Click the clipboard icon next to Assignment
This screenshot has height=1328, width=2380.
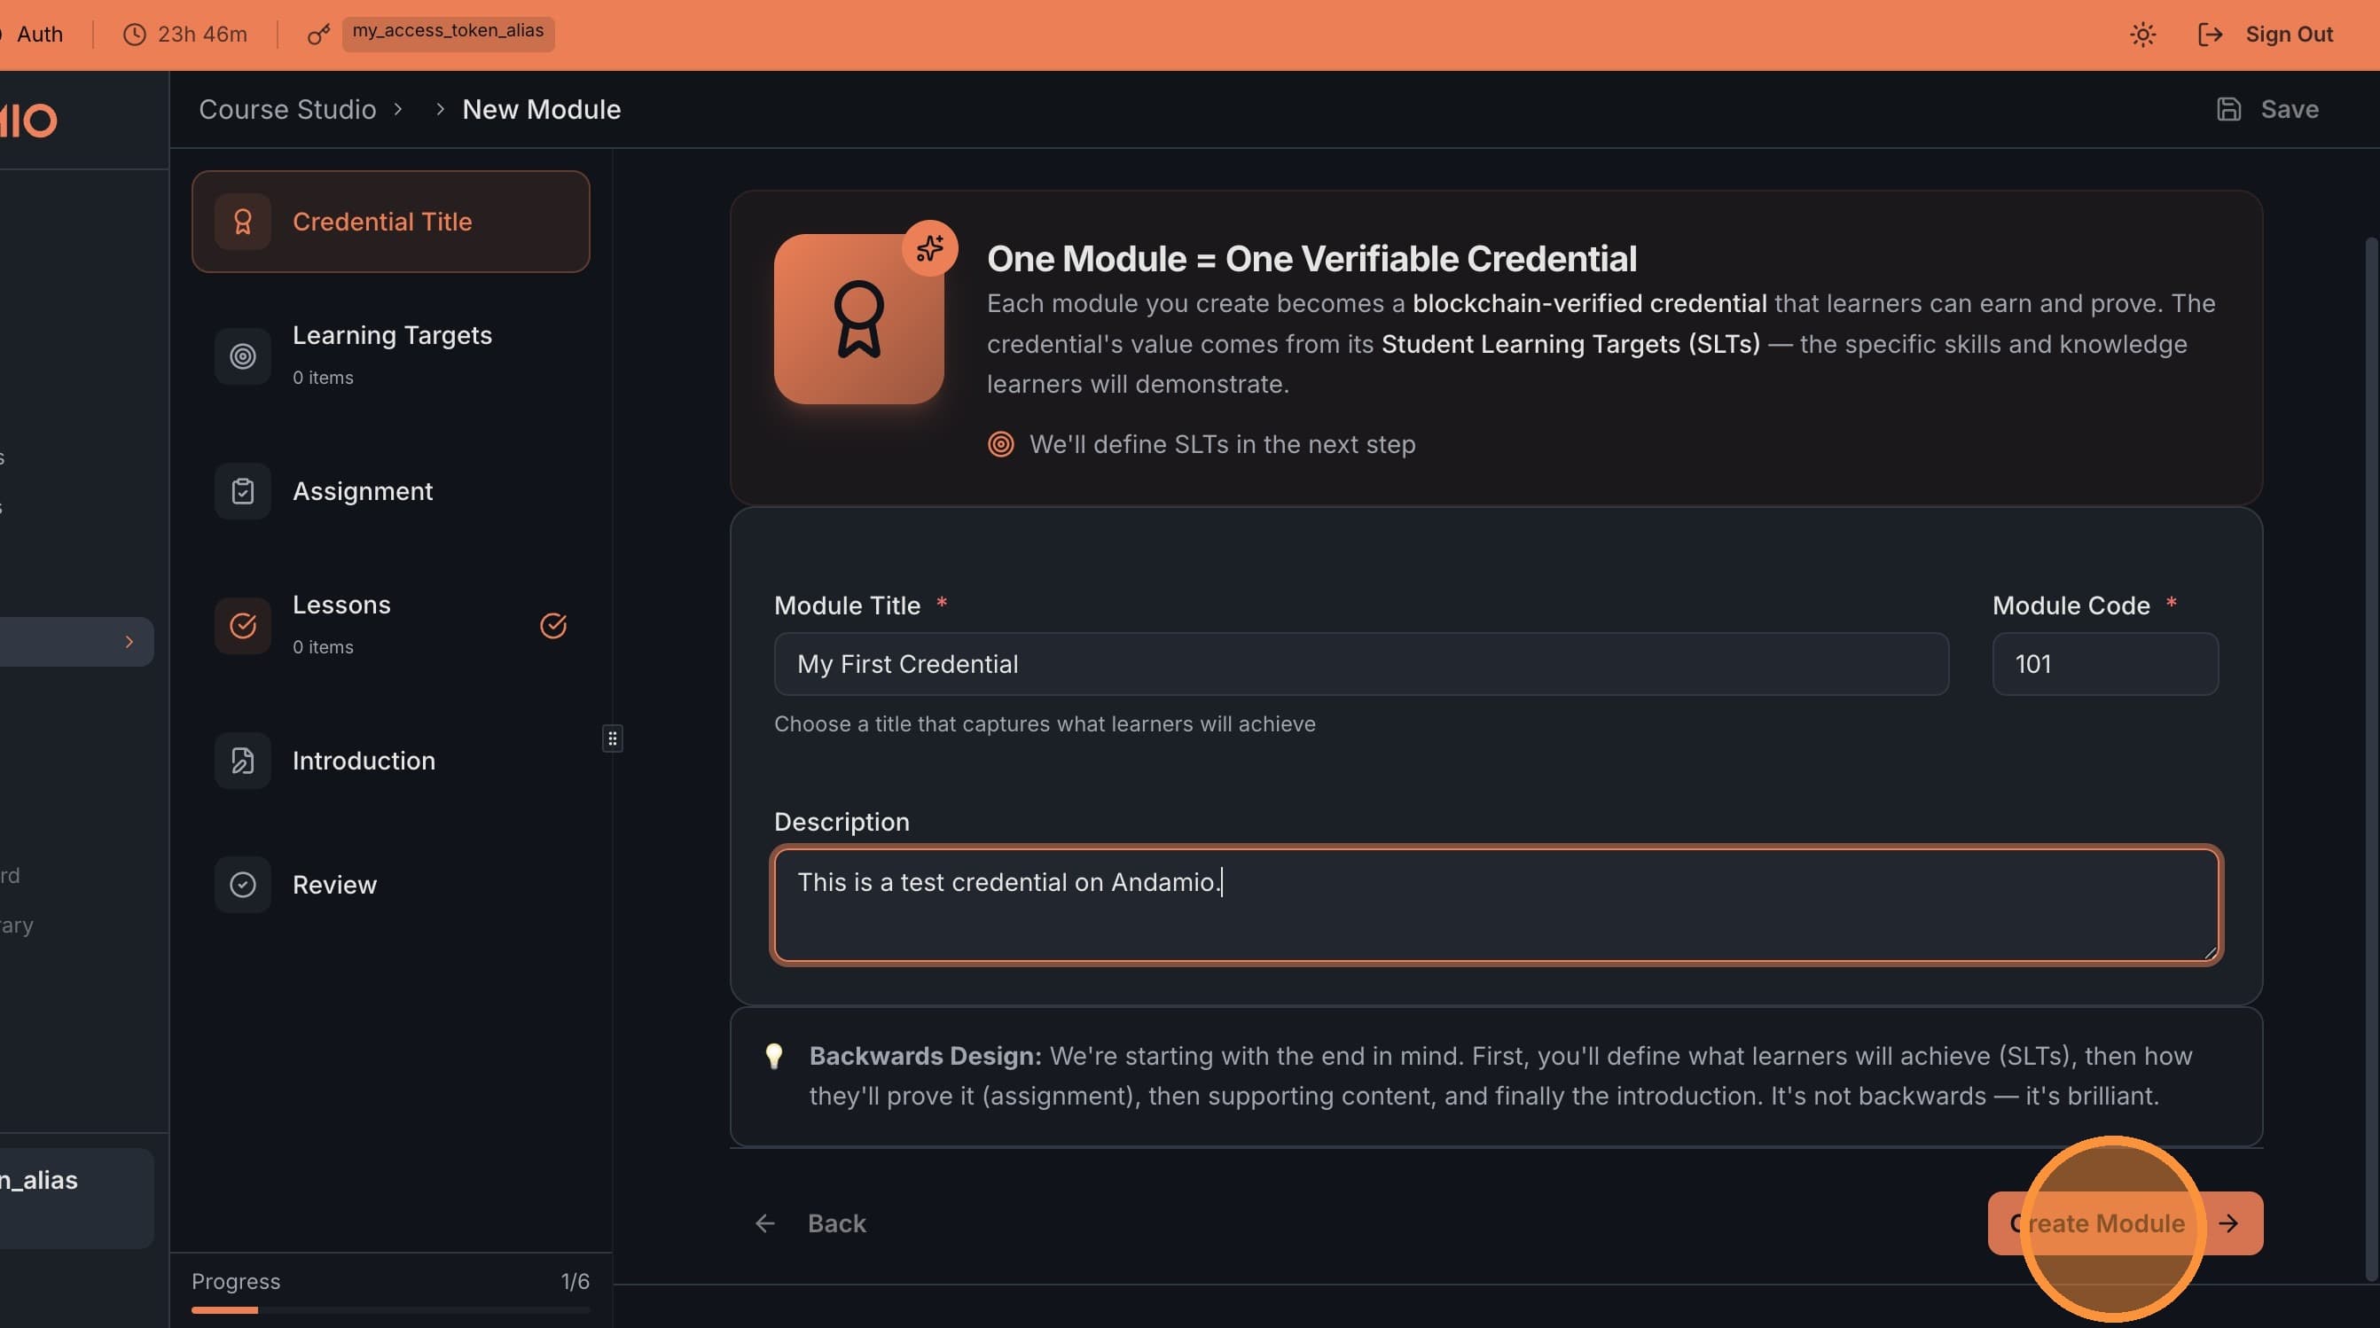pos(242,490)
